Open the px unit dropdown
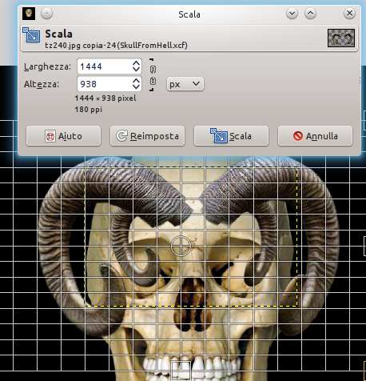 coord(185,84)
